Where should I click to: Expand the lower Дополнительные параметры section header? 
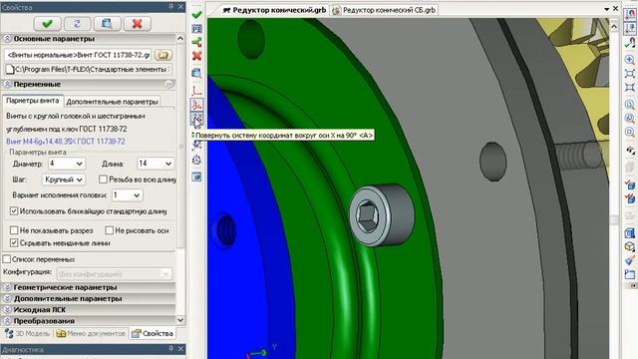[7, 299]
